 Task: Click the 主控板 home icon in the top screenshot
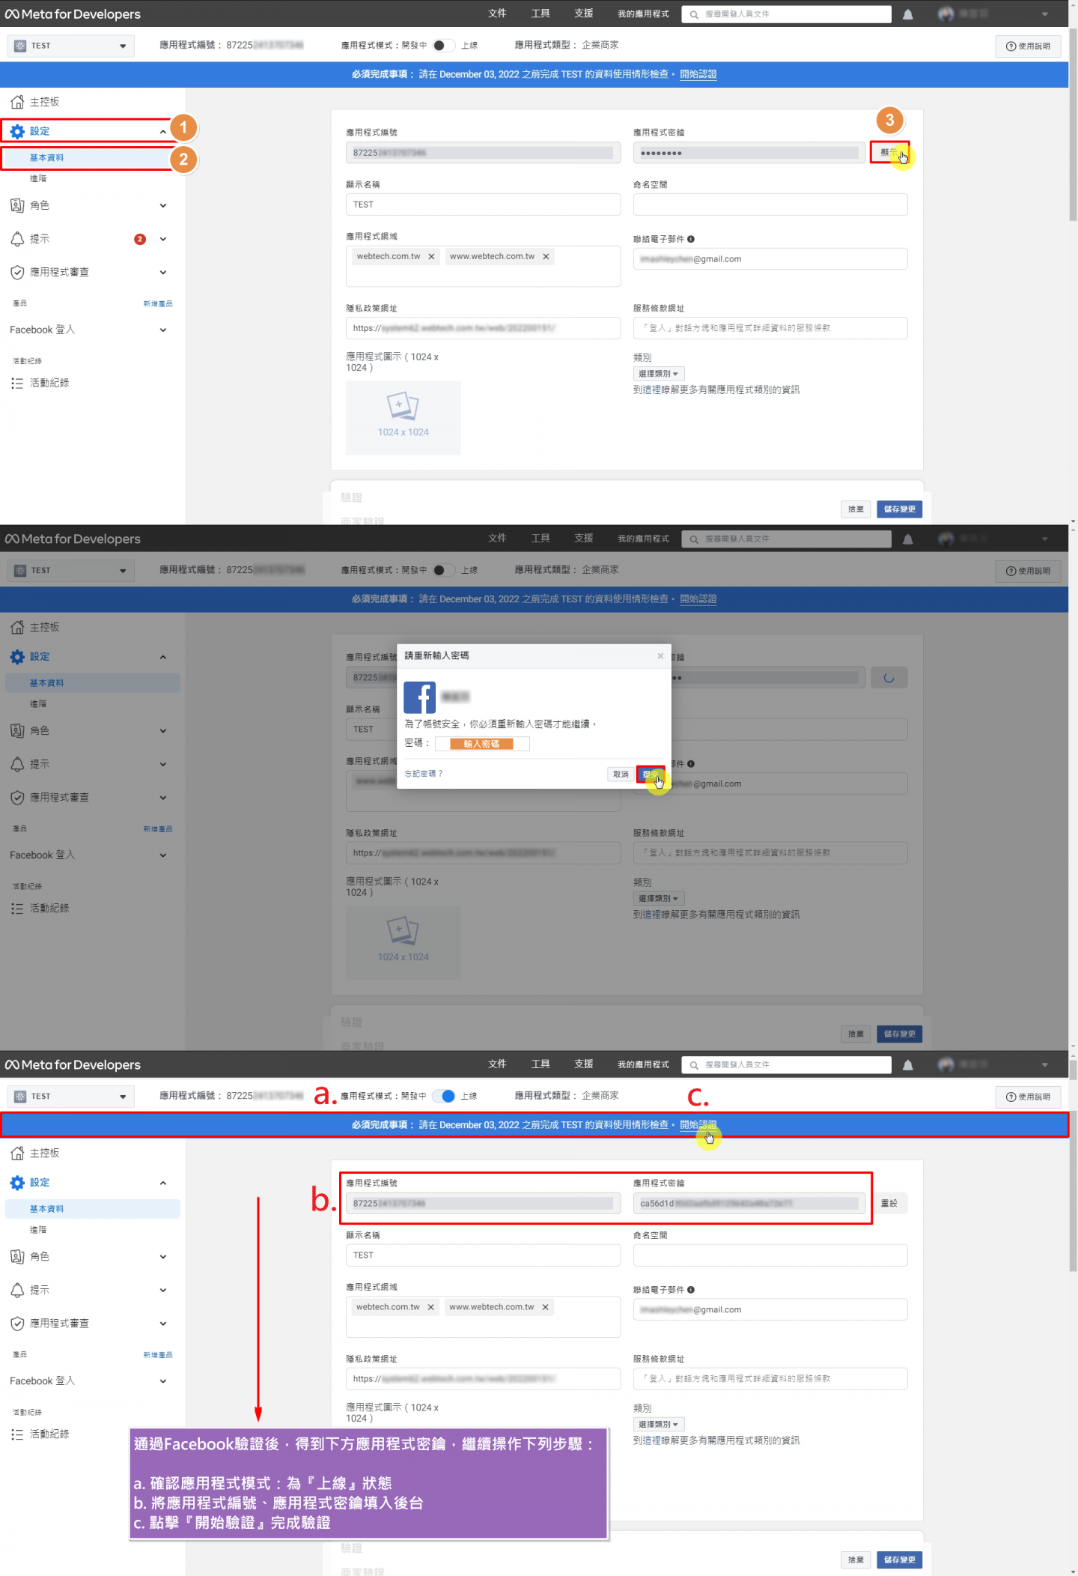[17, 102]
